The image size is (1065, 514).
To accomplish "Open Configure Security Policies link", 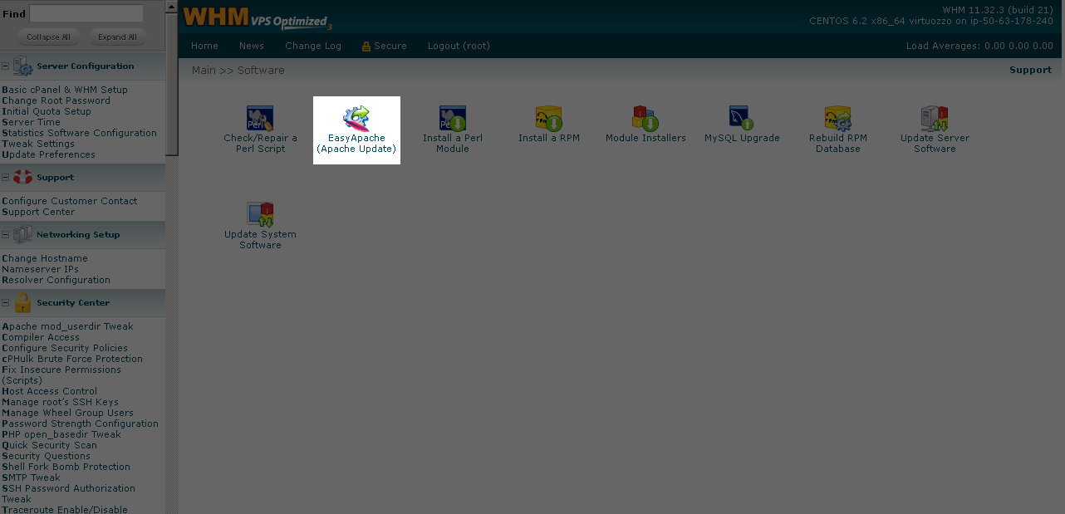I will (65, 348).
